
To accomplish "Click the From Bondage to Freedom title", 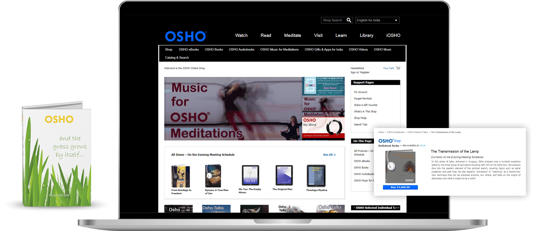I will (181, 192).
